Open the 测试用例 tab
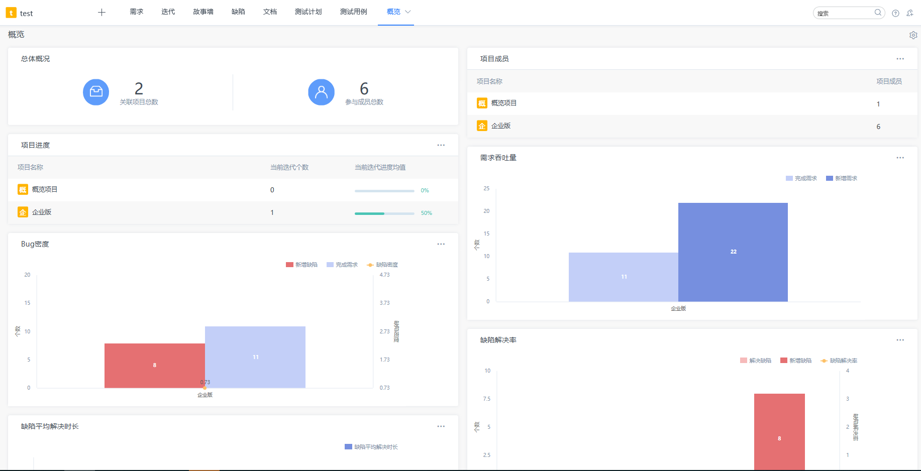This screenshot has height=471, width=921. (x=353, y=12)
